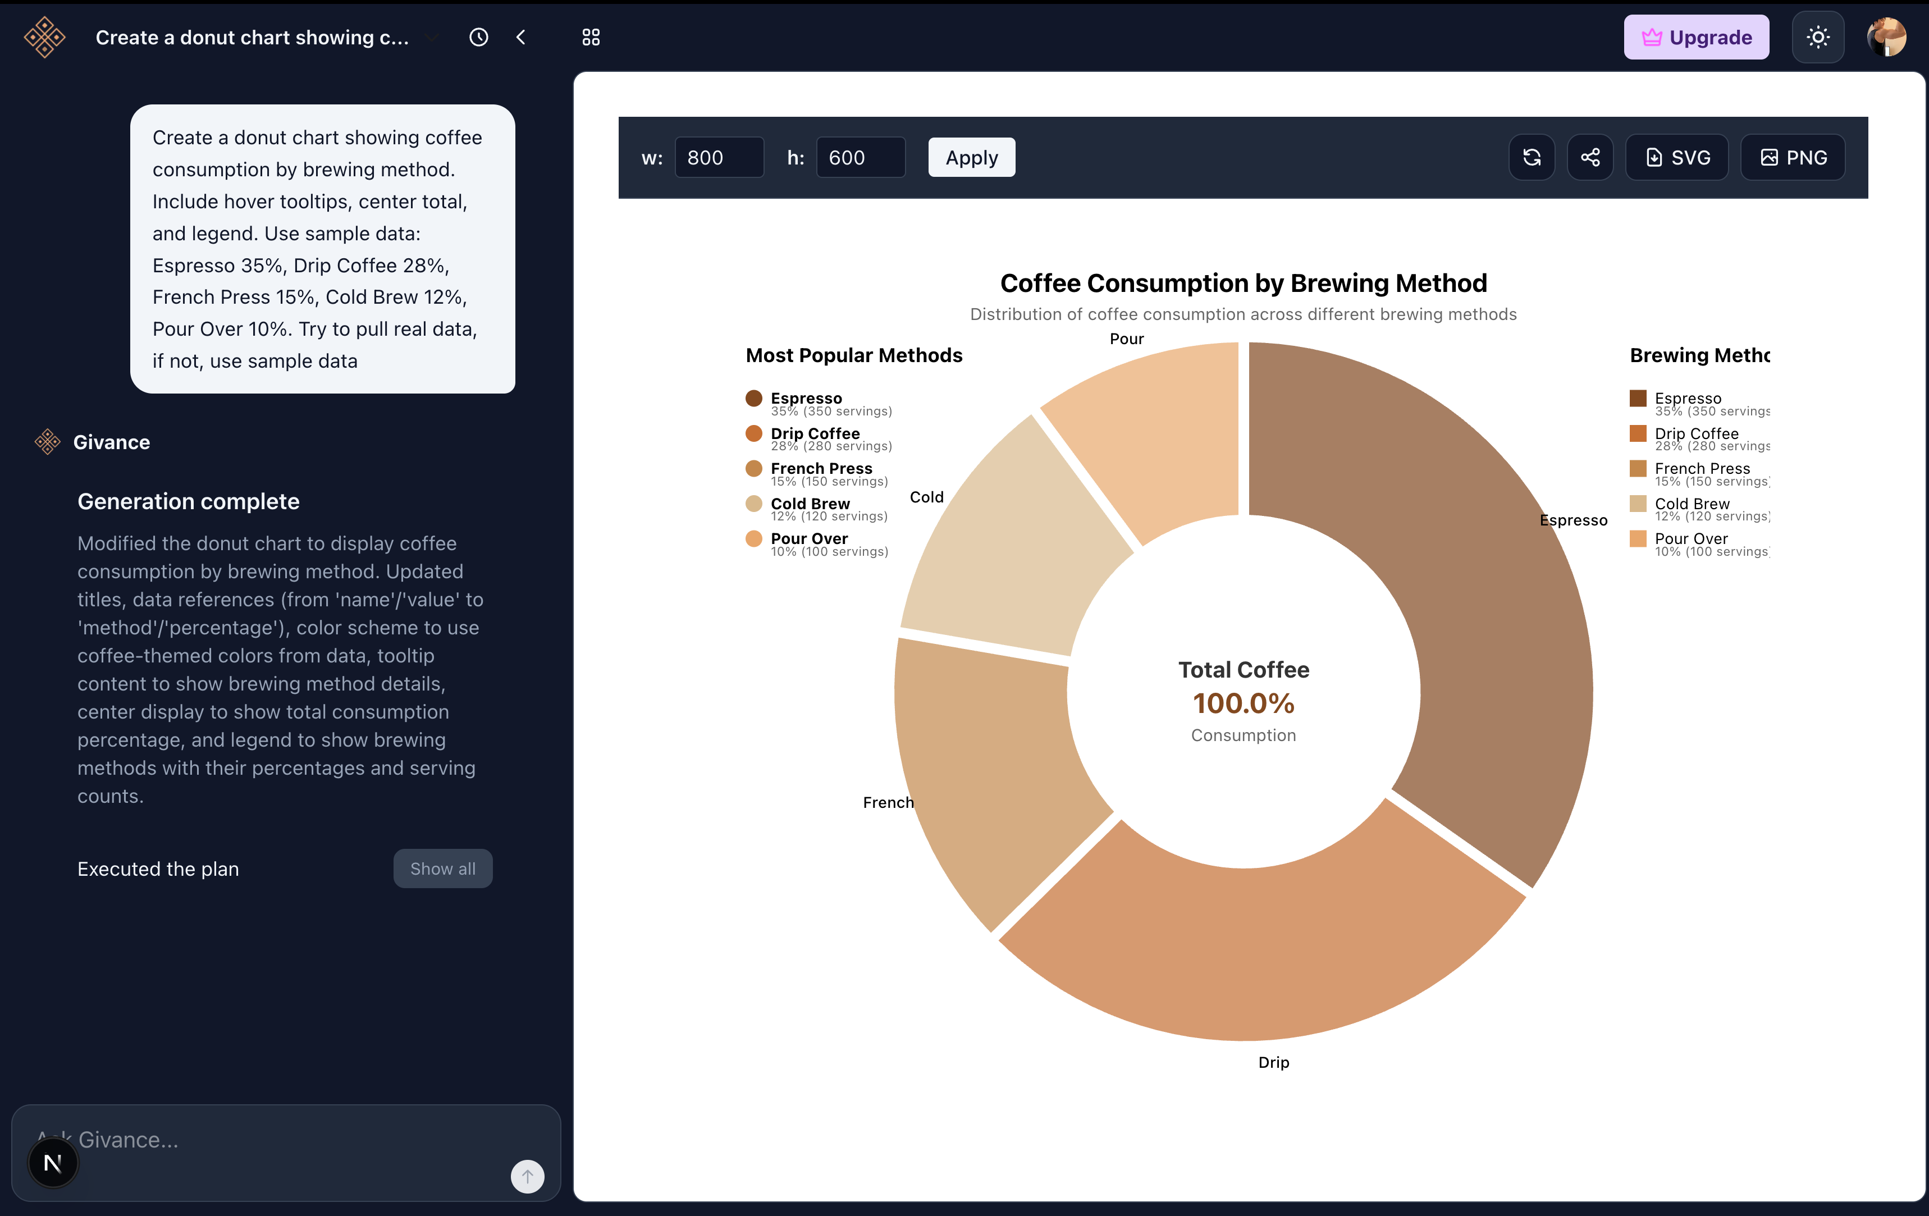Click 'Total Coffee' text in donut center
1929x1216 pixels.
(x=1244, y=670)
